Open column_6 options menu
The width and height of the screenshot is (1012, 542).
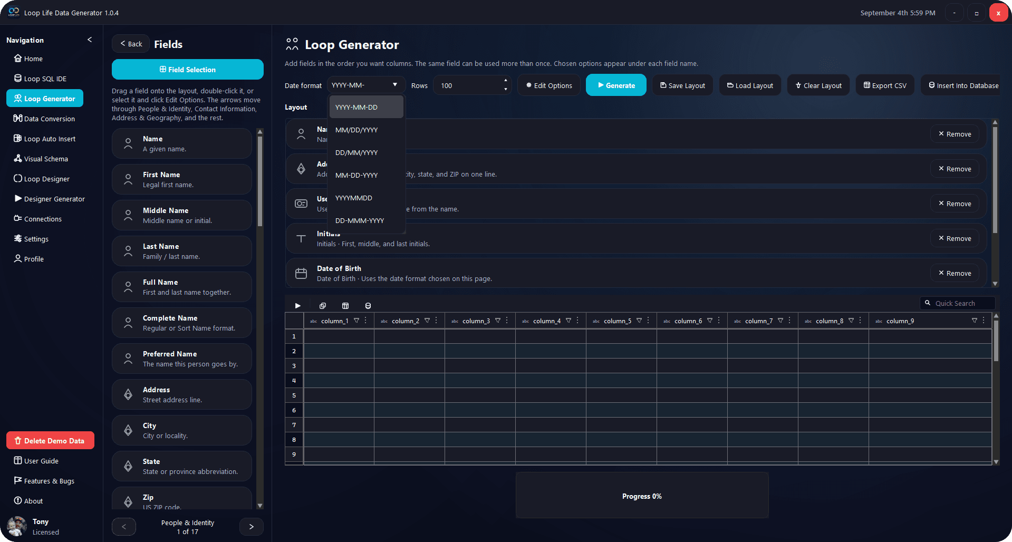(x=719, y=320)
